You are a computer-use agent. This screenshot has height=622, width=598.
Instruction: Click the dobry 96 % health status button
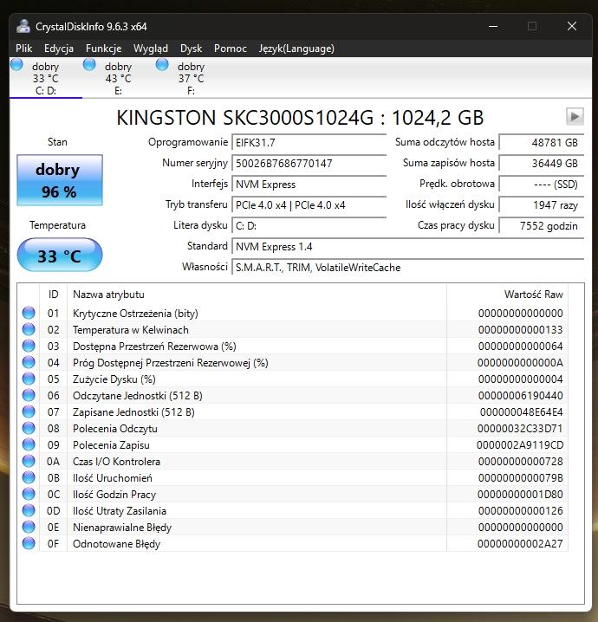[x=59, y=180]
